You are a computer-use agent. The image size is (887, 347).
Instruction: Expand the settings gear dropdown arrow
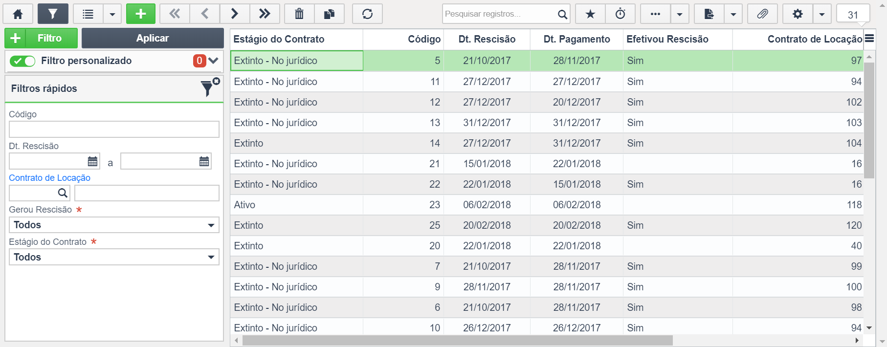[822, 14]
